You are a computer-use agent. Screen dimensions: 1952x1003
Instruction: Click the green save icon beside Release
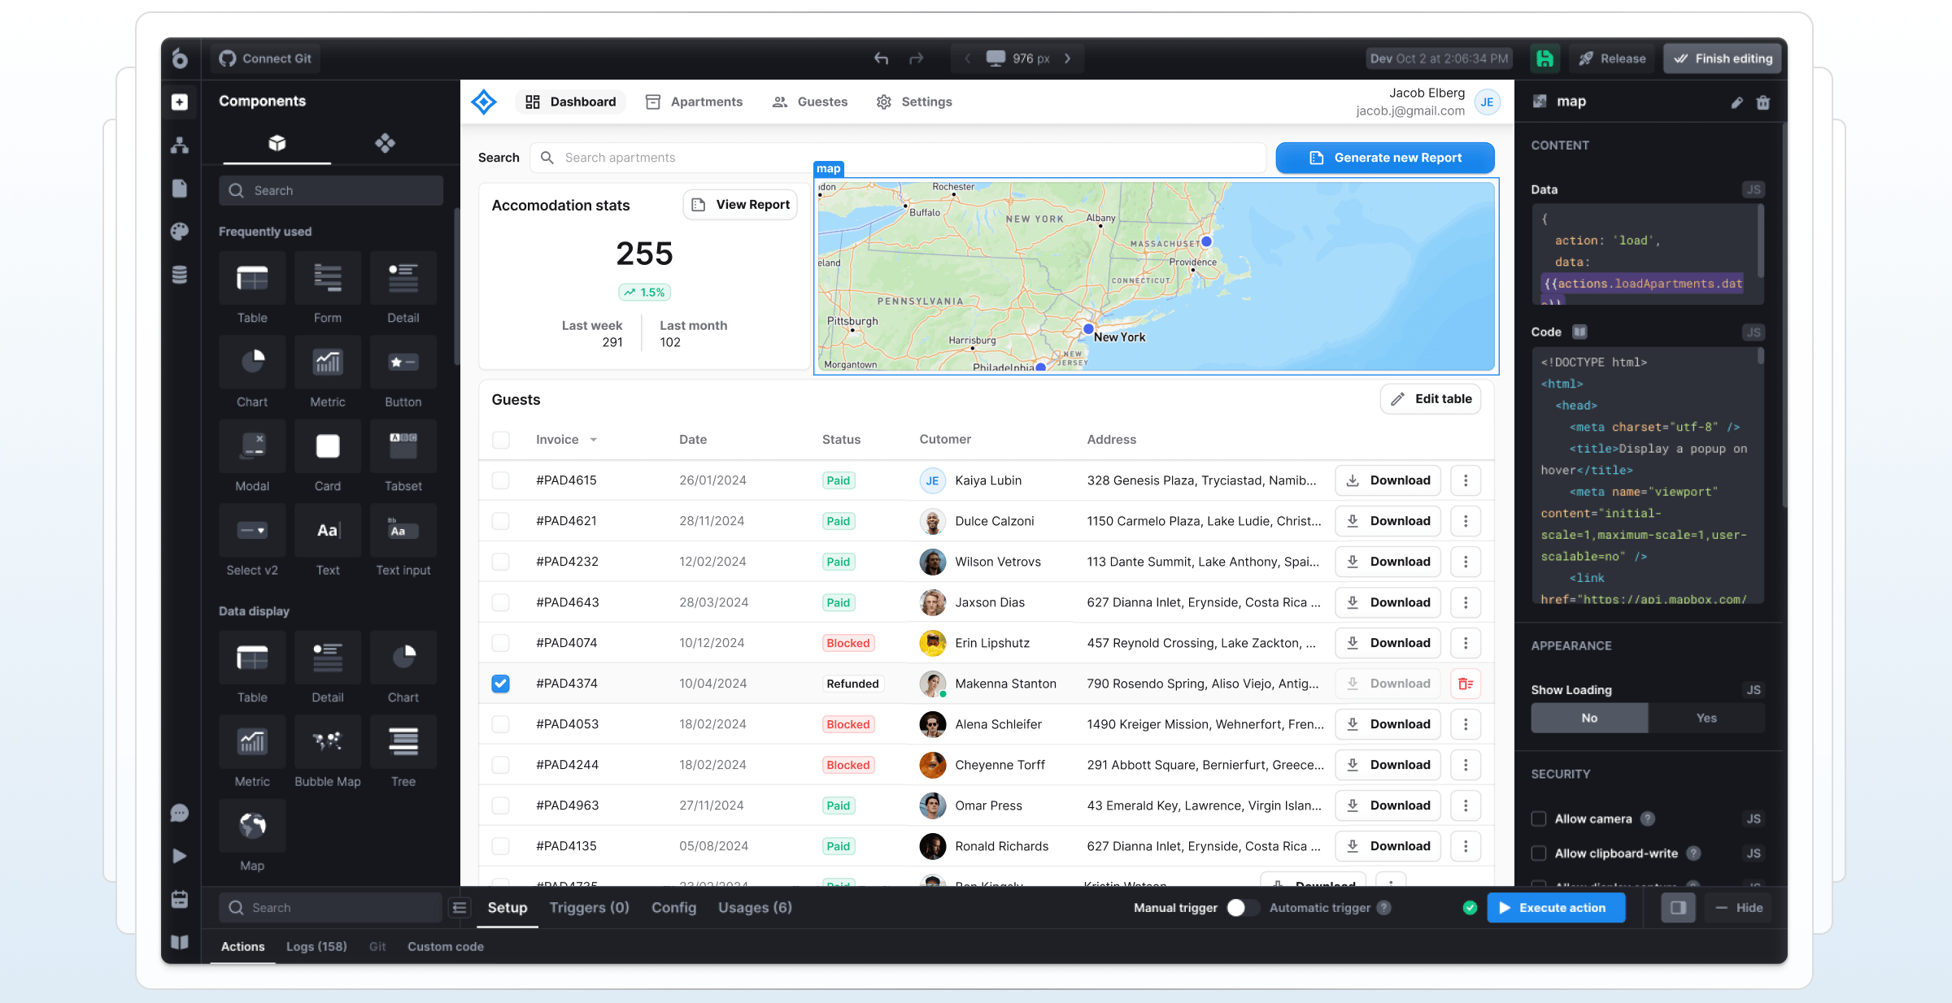coord(1545,59)
